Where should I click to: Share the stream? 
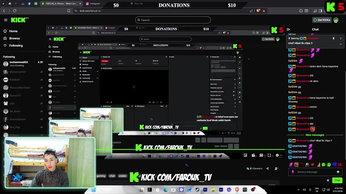pyautogui.click(x=267, y=168)
